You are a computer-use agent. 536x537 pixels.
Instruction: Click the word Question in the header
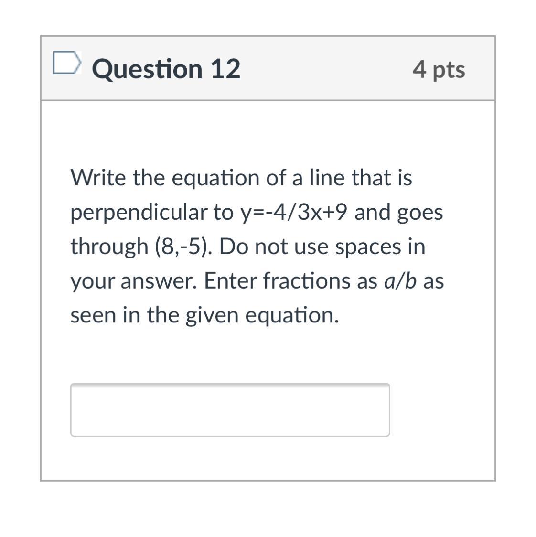(x=147, y=69)
